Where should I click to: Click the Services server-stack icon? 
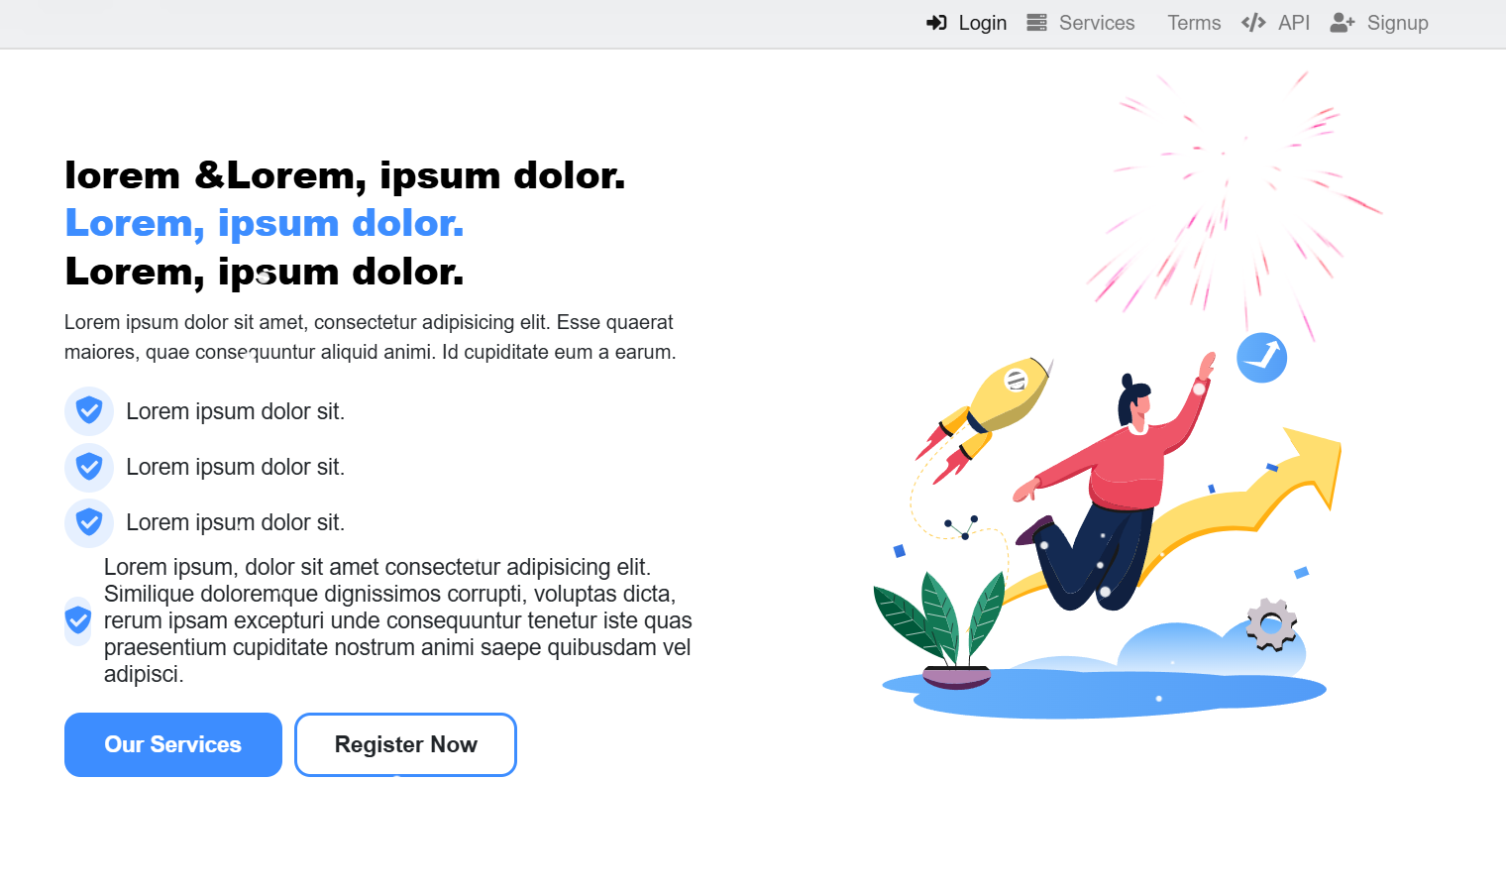[x=1036, y=23]
